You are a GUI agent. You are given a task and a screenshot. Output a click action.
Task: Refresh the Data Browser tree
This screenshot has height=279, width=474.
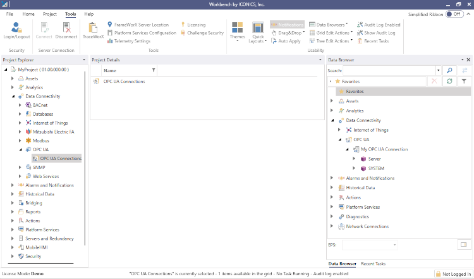pos(449,81)
